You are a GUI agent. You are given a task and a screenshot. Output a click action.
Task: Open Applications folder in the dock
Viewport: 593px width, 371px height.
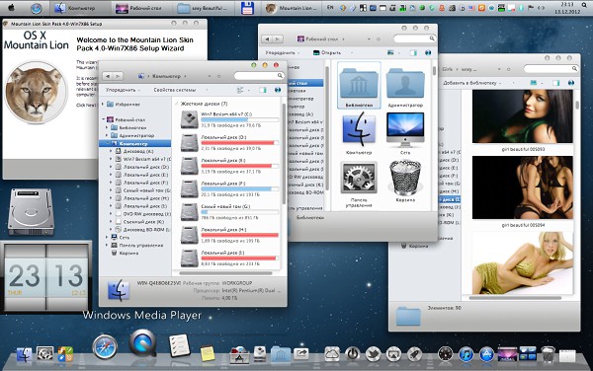click(x=239, y=355)
